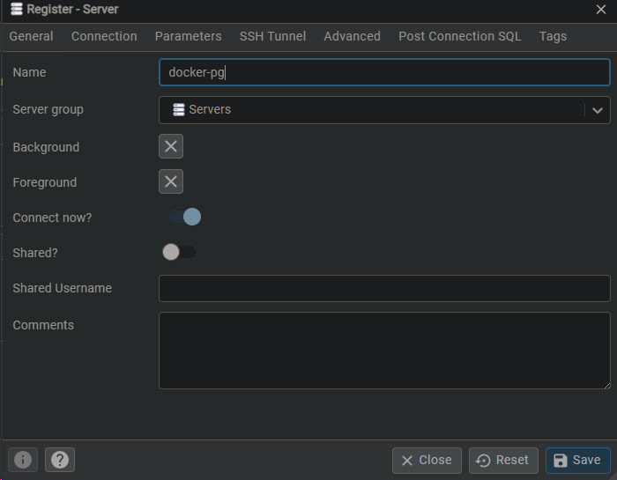Click the Reset button
Image resolution: width=617 pixels, height=480 pixels.
coord(502,460)
